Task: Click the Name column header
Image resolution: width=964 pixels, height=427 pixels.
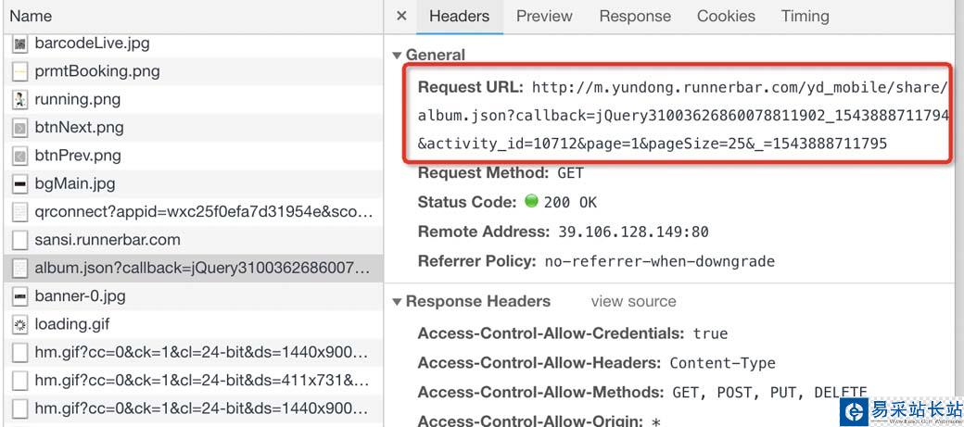Action: (31, 16)
